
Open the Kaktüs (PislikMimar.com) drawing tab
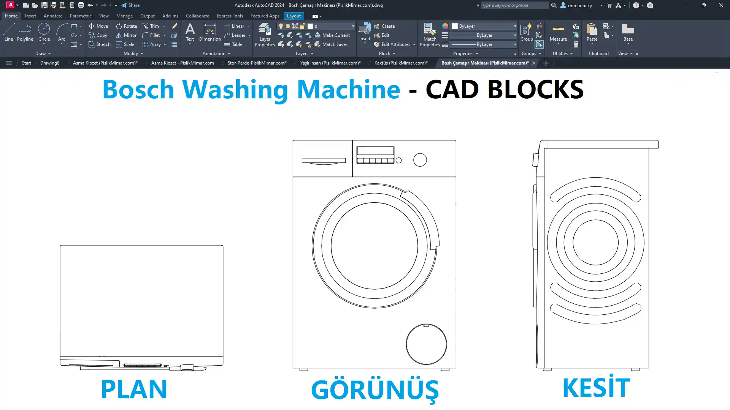point(401,63)
